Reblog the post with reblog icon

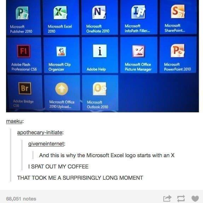pos(181,198)
